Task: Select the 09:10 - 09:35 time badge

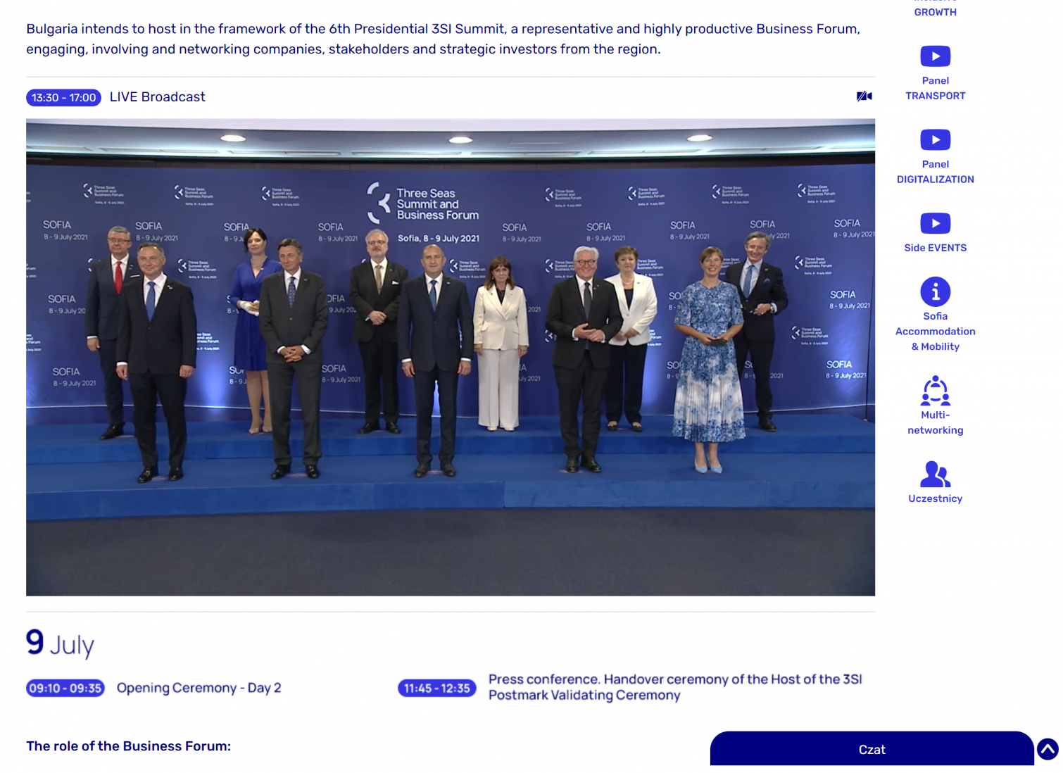Action: (x=65, y=688)
